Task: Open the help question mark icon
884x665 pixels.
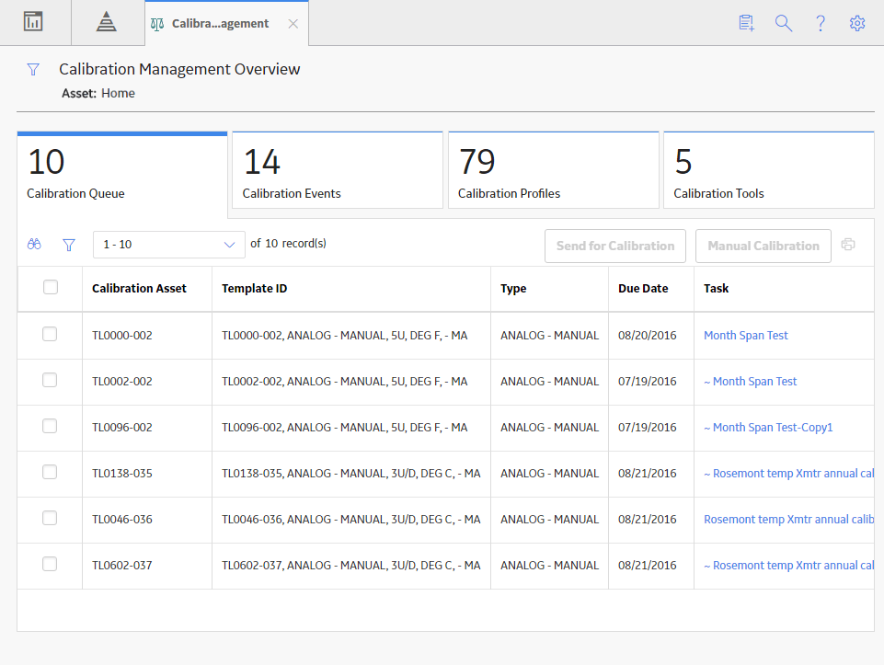Action: click(821, 23)
